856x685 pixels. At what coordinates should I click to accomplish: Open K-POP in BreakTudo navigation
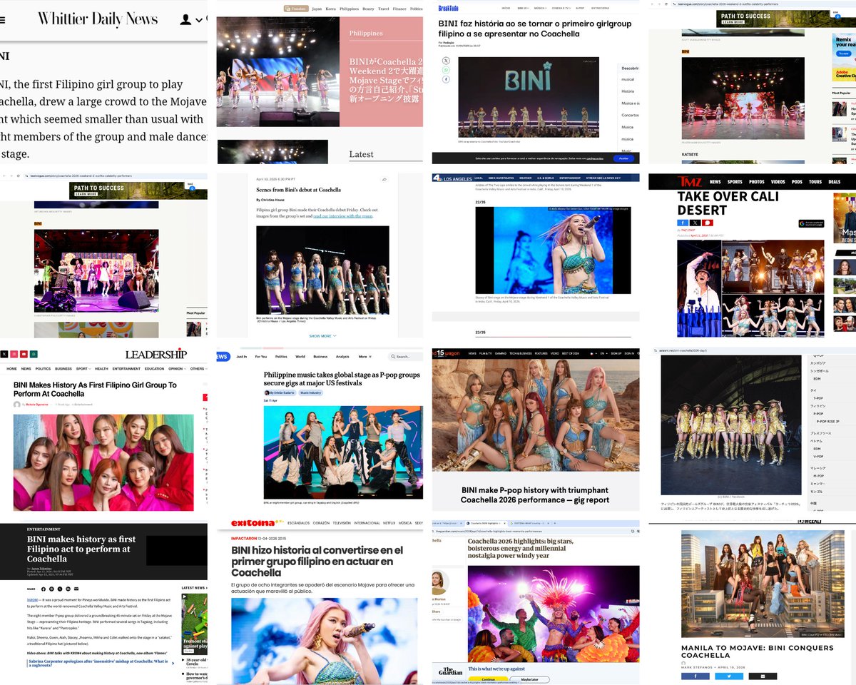click(x=580, y=9)
